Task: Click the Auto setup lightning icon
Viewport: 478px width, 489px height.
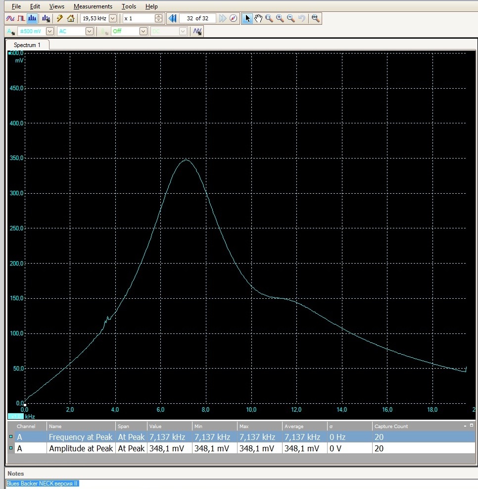Action: tap(60, 18)
